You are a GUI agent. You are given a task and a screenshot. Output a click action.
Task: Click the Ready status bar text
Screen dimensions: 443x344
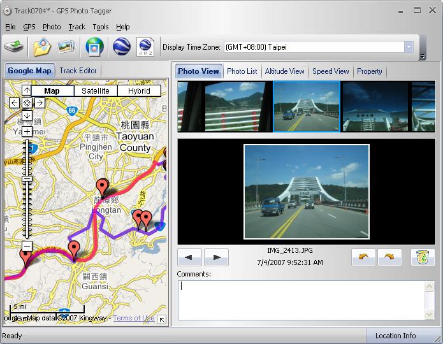(x=12, y=336)
